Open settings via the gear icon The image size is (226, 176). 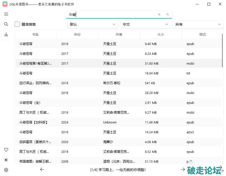pyautogui.click(x=6, y=170)
